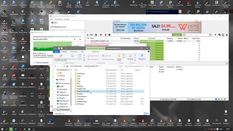Switch Explorer to details view icon

145,114
